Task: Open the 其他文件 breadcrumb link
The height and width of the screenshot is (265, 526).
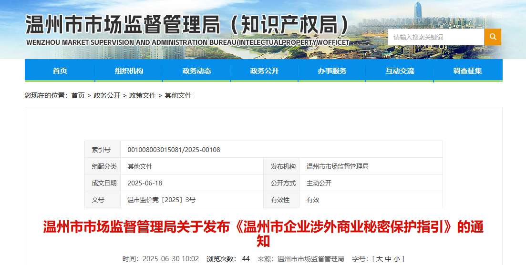Action: [x=178, y=96]
